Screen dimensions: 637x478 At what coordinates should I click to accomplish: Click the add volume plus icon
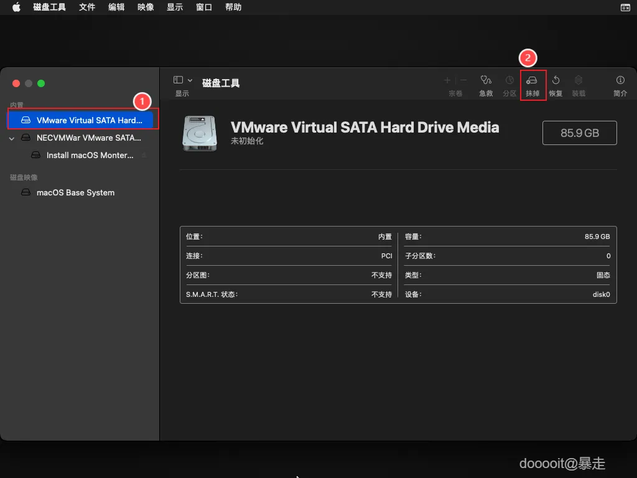[447, 80]
